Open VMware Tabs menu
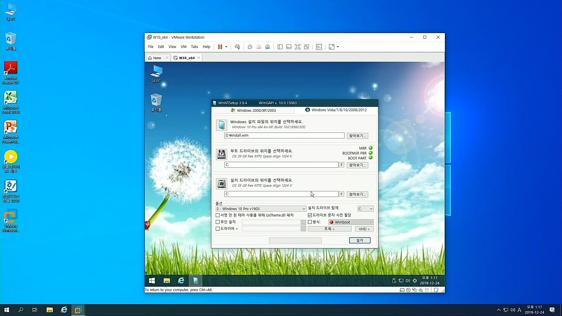This screenshot has height=316, width=562. pyautogui.click(x=194, y=47)
